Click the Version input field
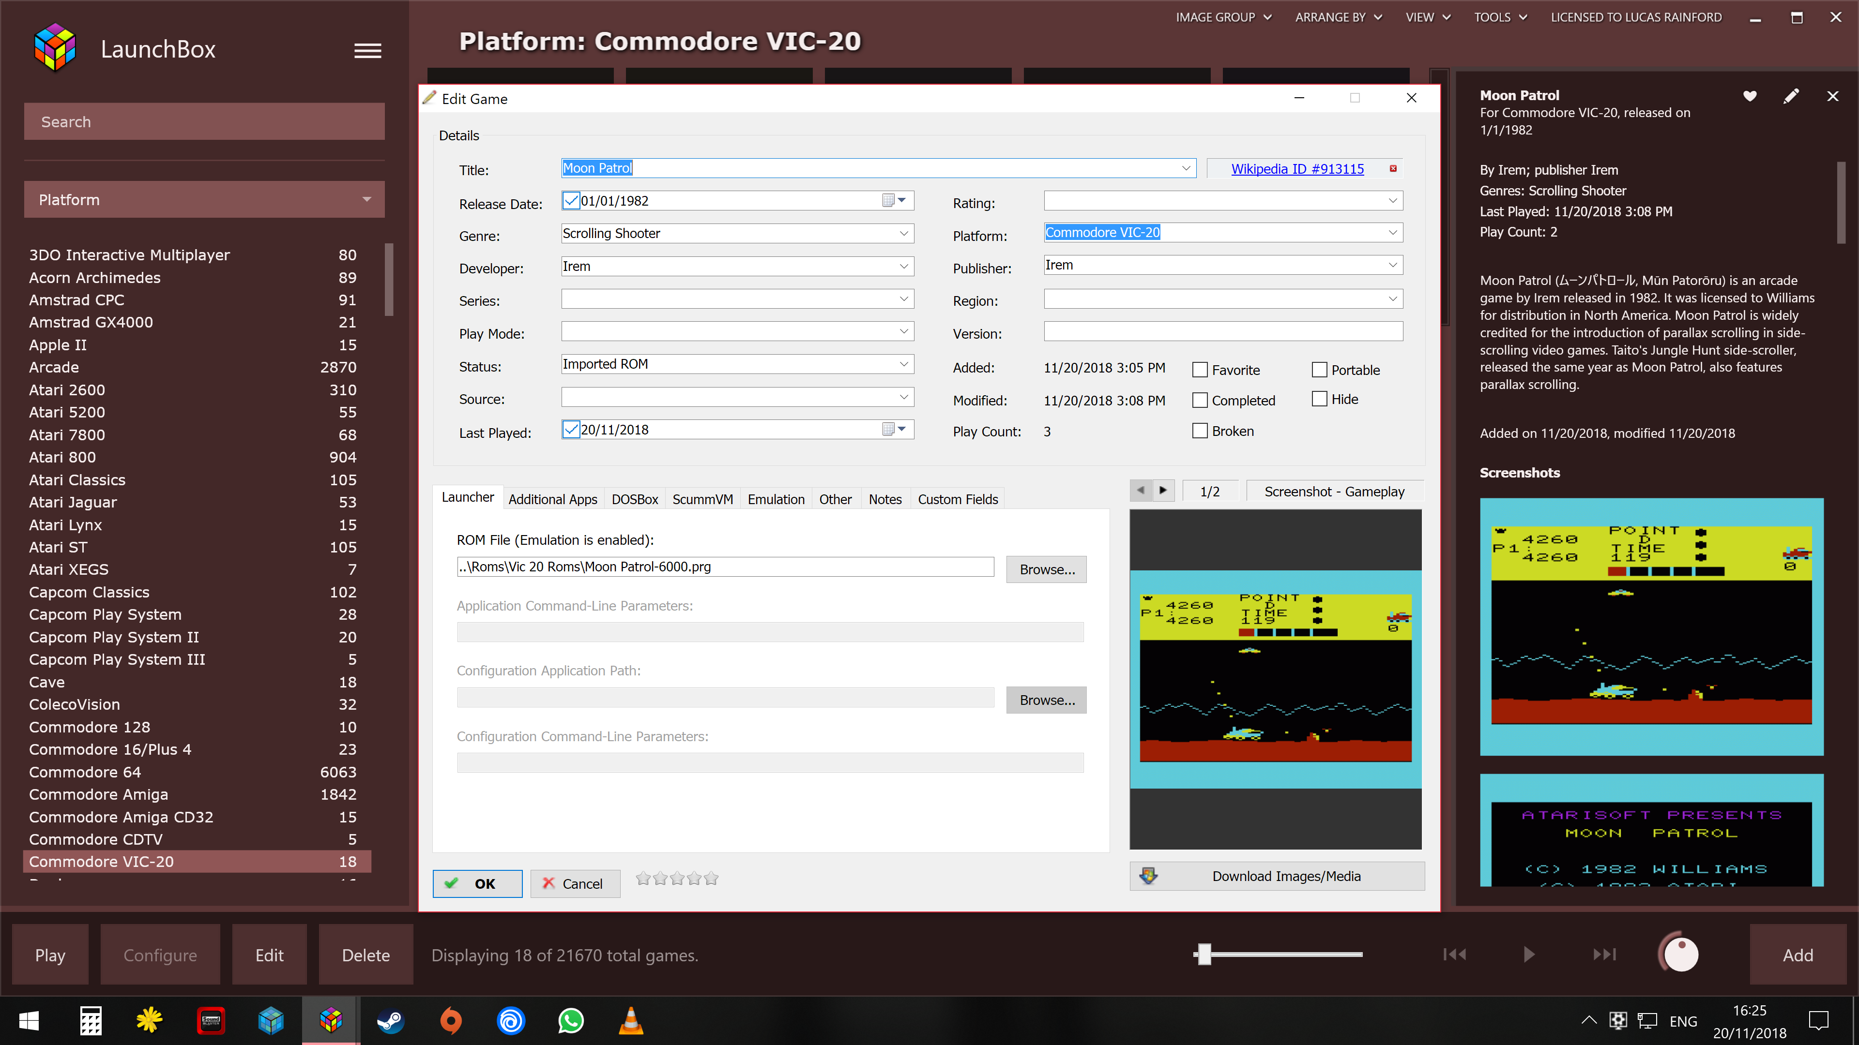 click(x=1222, y=331)
